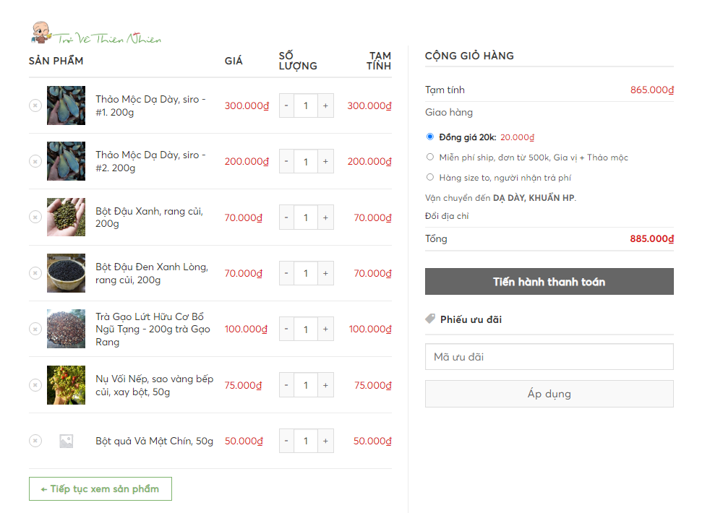Remove Nụ Vối Nếp item from cart

[x=35, y=385]
